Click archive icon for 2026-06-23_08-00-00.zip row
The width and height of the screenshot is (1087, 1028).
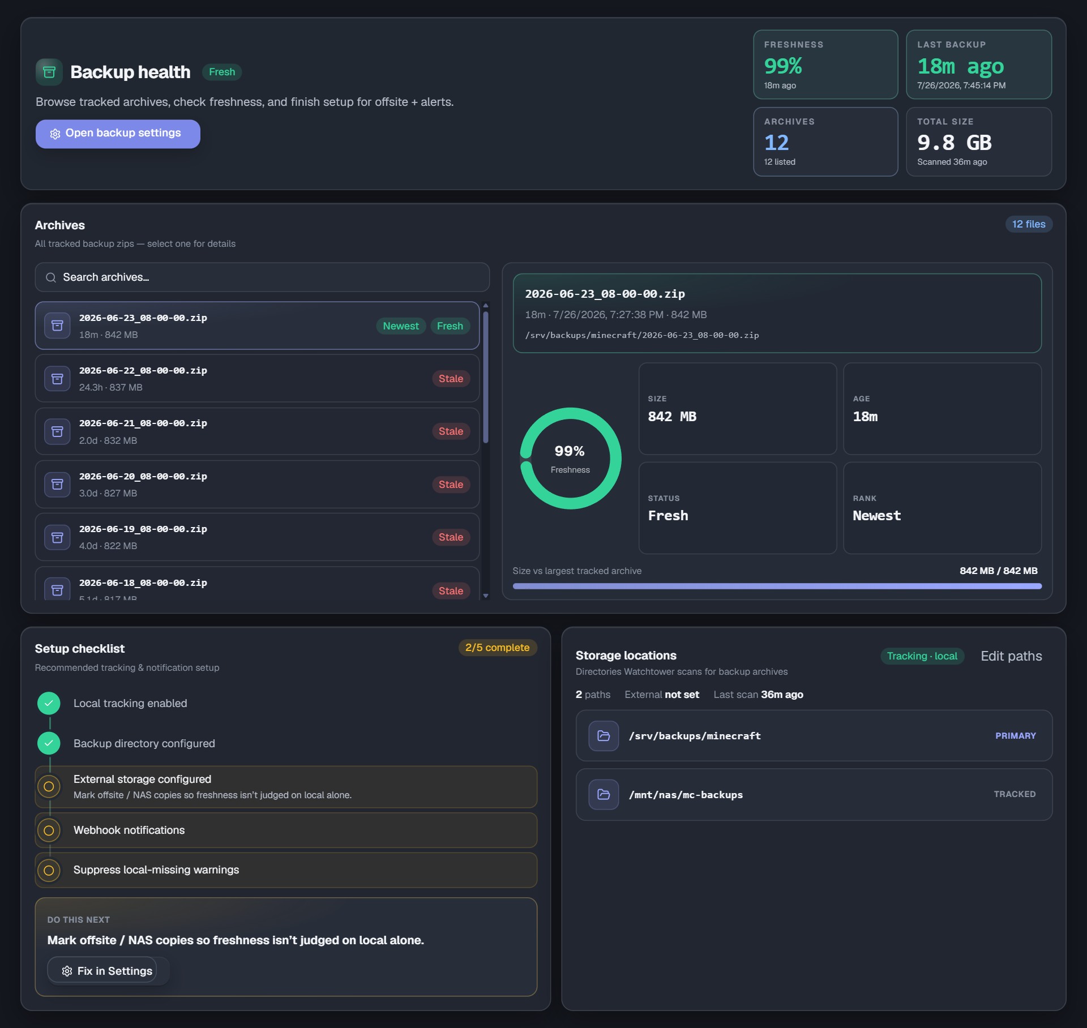point(57,325)
